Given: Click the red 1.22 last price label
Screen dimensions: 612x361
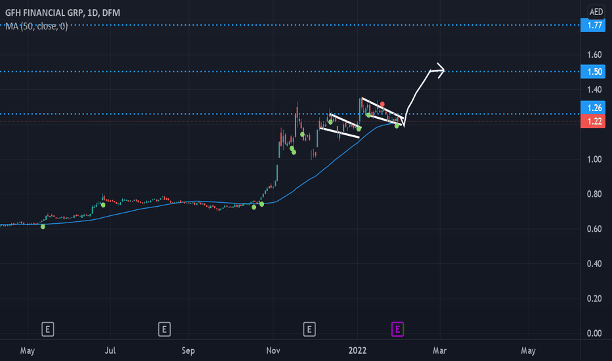Looking at the screenshot, I should [593, 121].
